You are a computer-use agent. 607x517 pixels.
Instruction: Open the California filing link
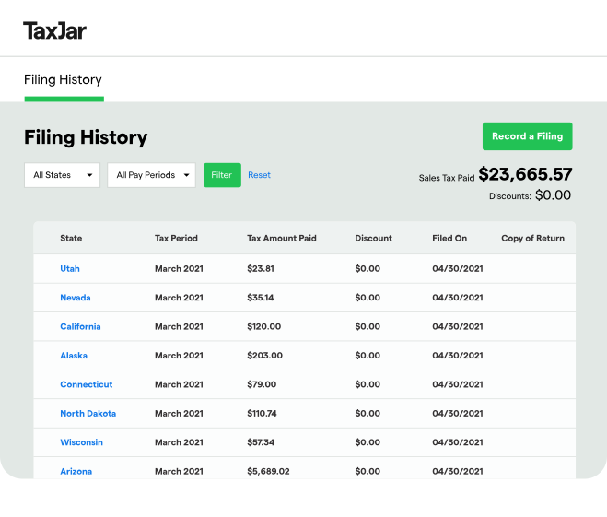pyautogui.click(x=80, y=326)
